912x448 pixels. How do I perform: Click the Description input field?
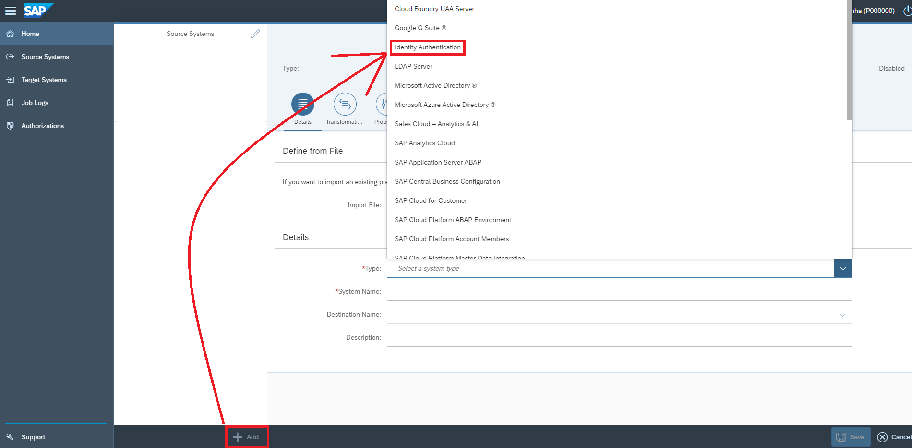619,337
